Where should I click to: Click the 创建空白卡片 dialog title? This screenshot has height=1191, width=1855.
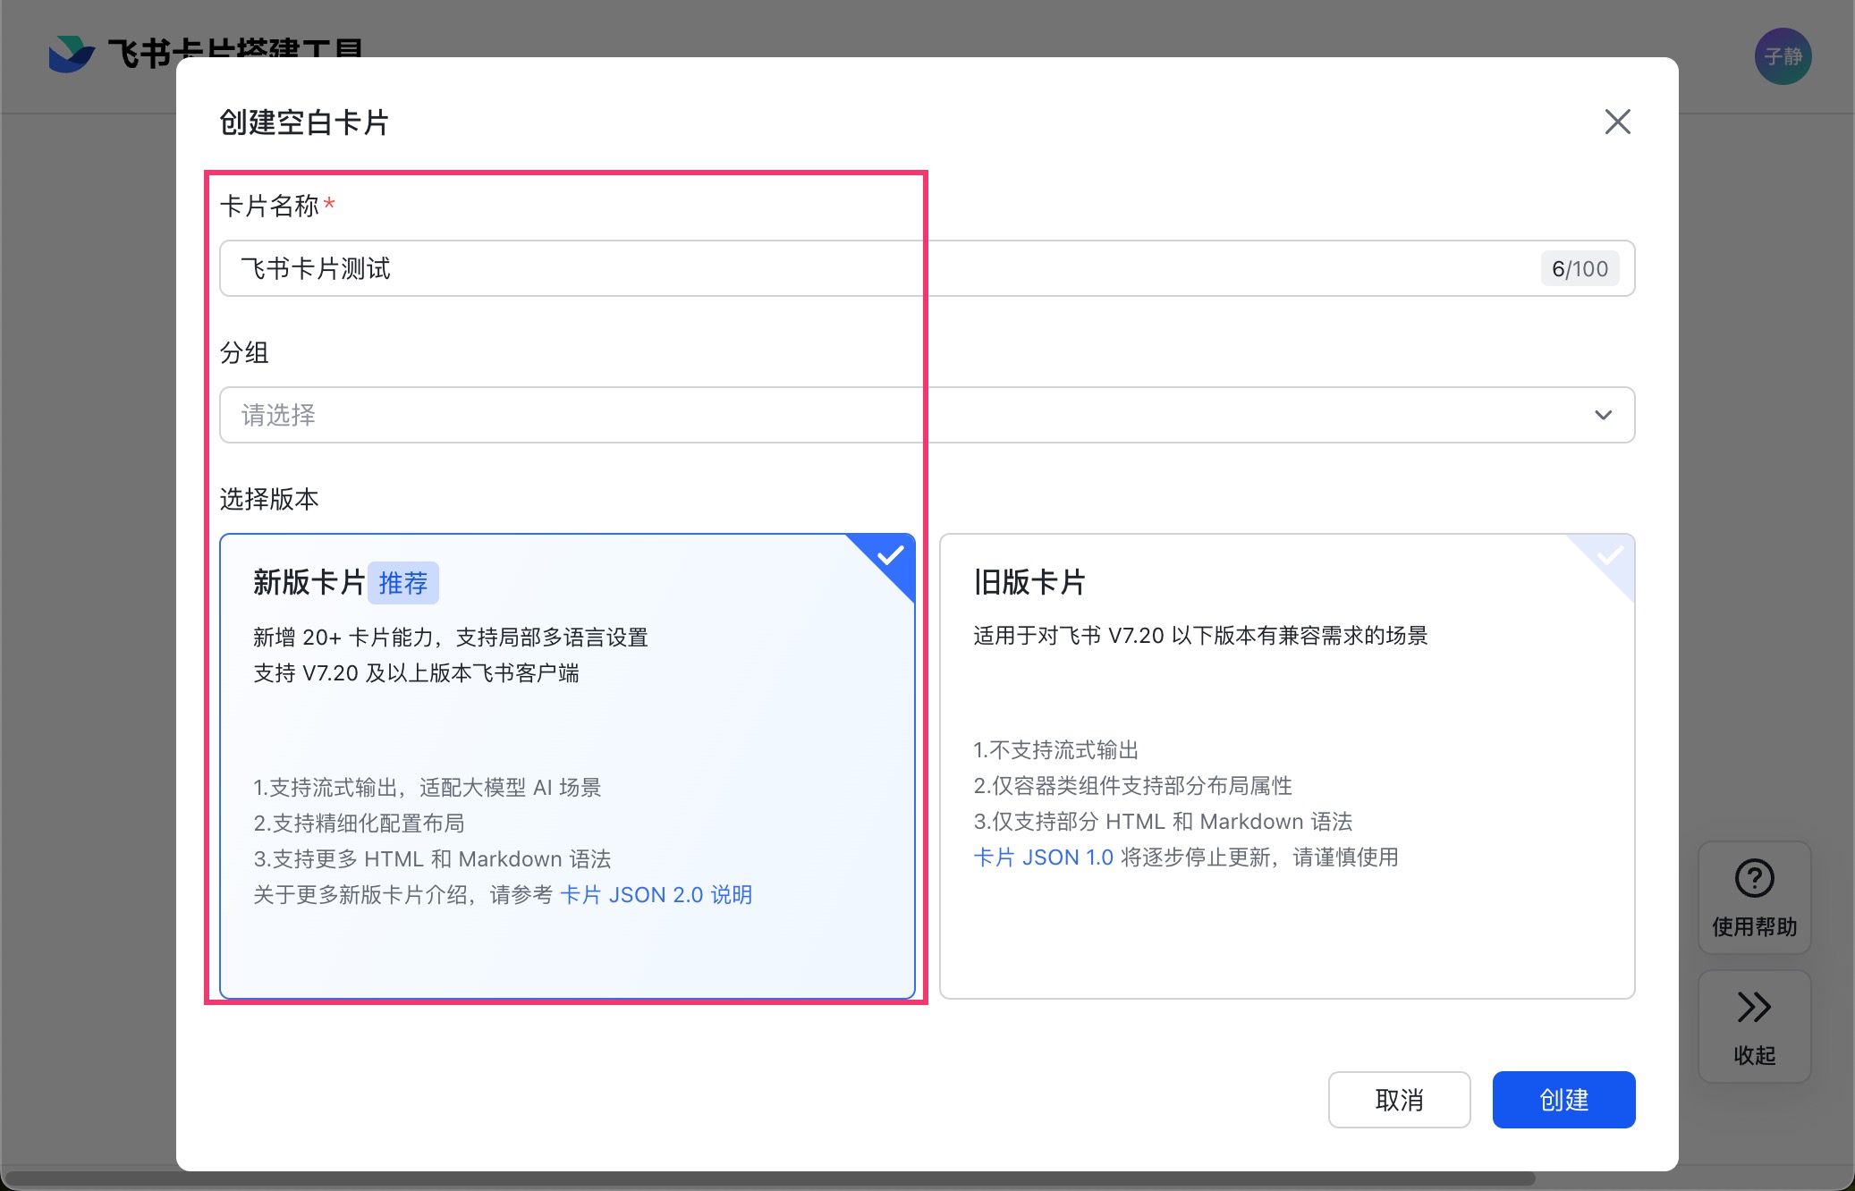tap(304, 122)
